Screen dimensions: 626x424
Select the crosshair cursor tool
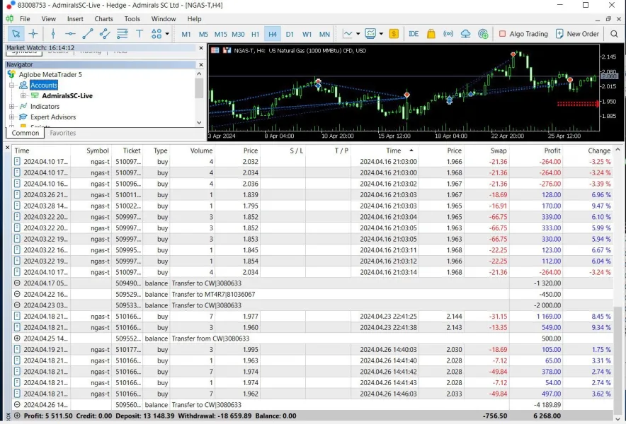click(x=33, y=34)
